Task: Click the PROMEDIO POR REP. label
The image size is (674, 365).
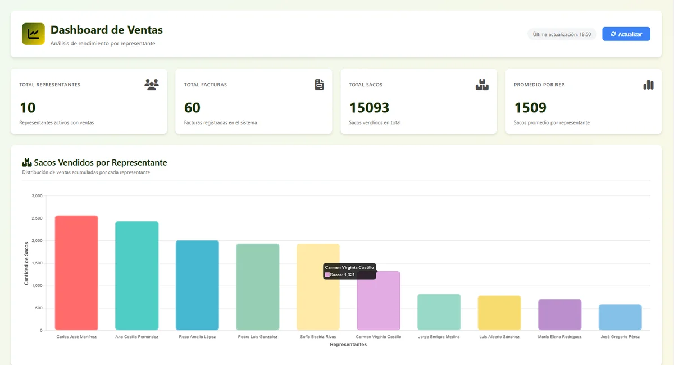Action: pos(539,85)
